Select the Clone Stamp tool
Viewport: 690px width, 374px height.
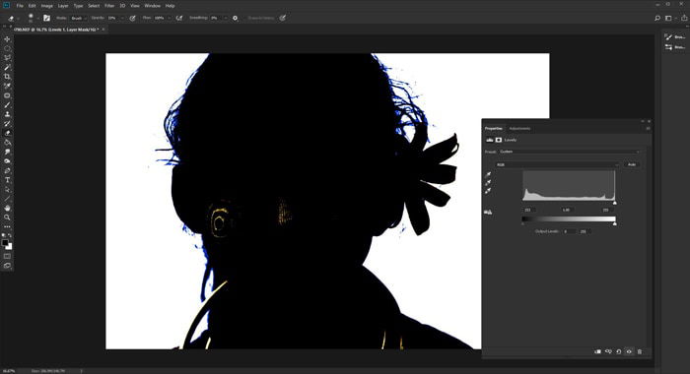tap(7, 114)
